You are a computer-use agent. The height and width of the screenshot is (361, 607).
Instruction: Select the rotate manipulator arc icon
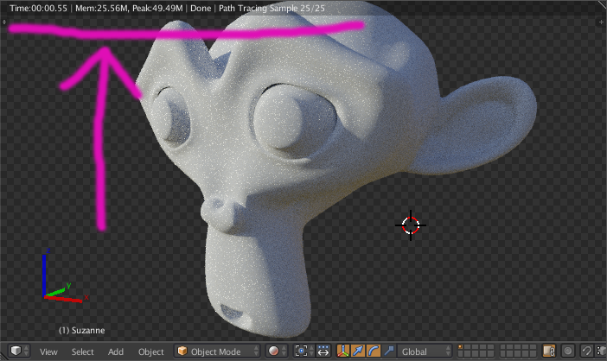coord(374,351)
